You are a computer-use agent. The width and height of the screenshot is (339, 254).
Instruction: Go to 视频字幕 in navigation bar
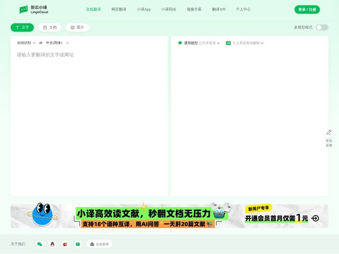194,10
